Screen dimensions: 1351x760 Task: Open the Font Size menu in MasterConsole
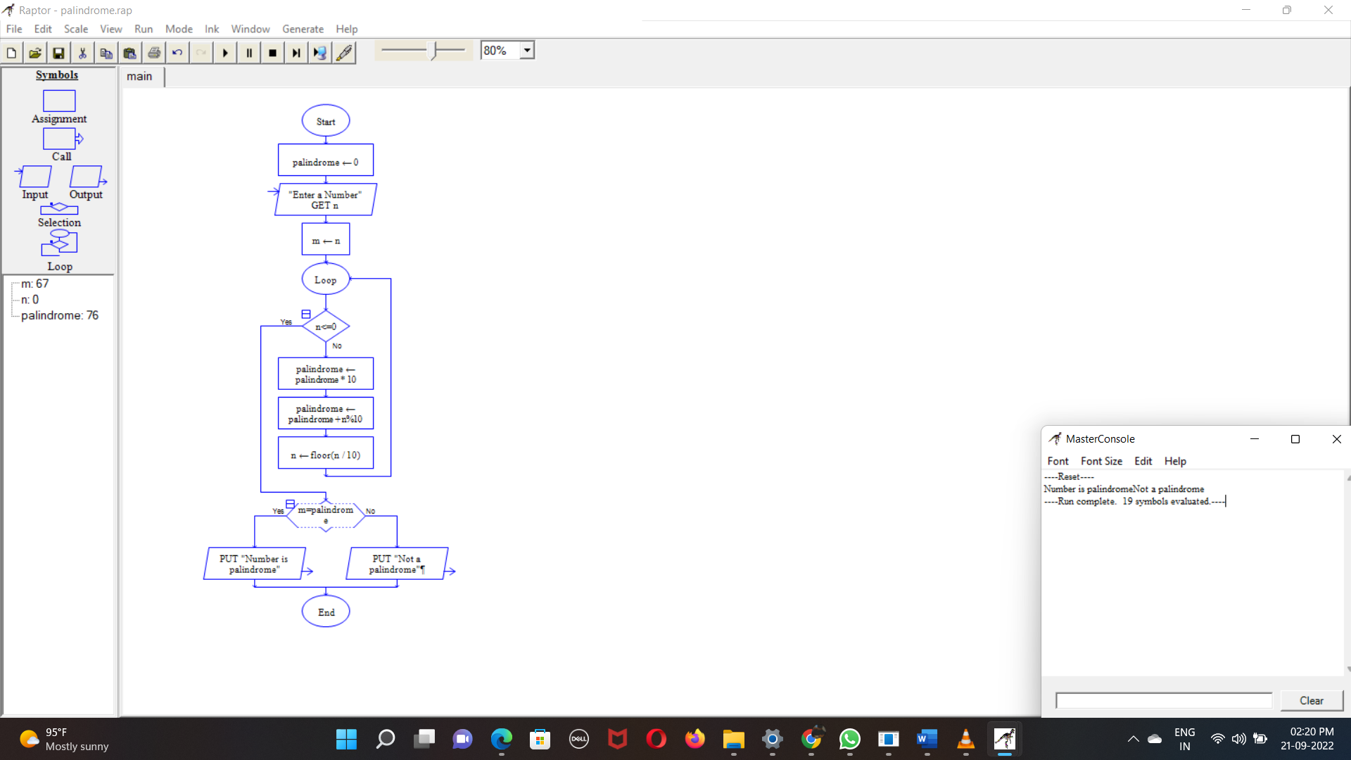pos(1101,461)
